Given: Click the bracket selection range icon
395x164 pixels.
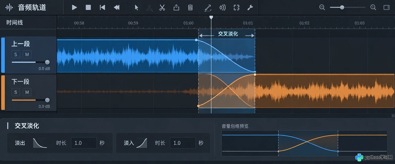Looking at the screenshot, I should click(236, 7).
